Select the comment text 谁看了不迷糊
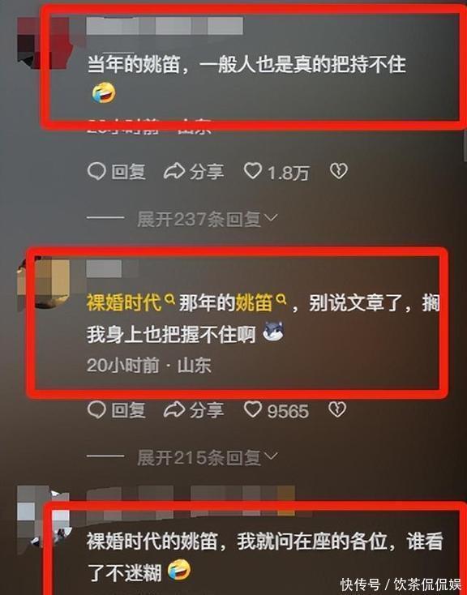The width and height of the screenshot is (467, 595). click(266, 556)
